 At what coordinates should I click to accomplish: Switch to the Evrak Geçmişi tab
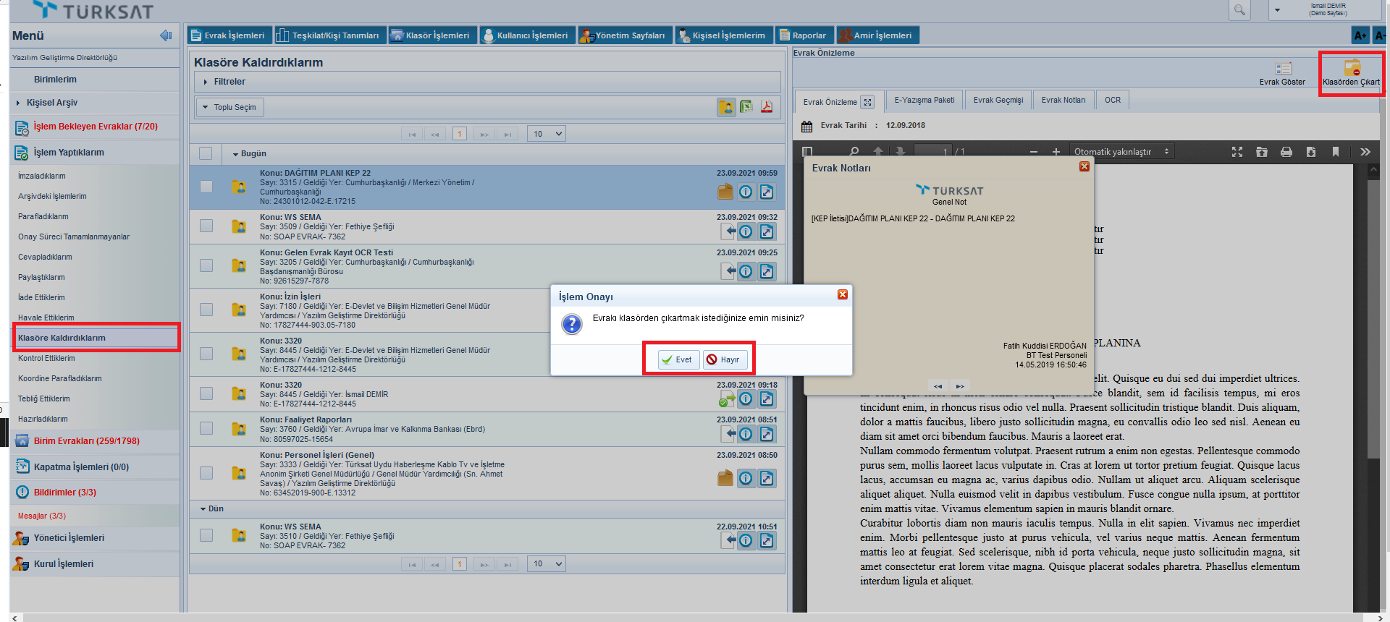998,101
